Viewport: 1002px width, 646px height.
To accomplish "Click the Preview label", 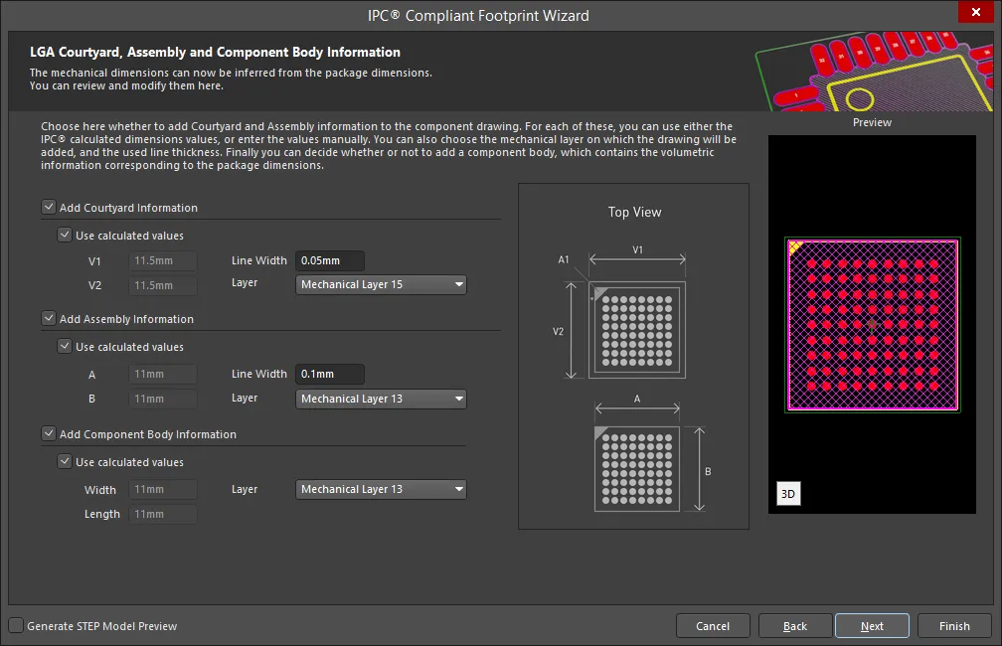I will coord(872,122).
